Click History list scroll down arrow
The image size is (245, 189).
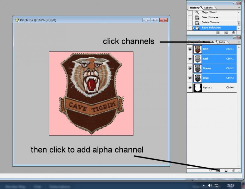point(239,28)
